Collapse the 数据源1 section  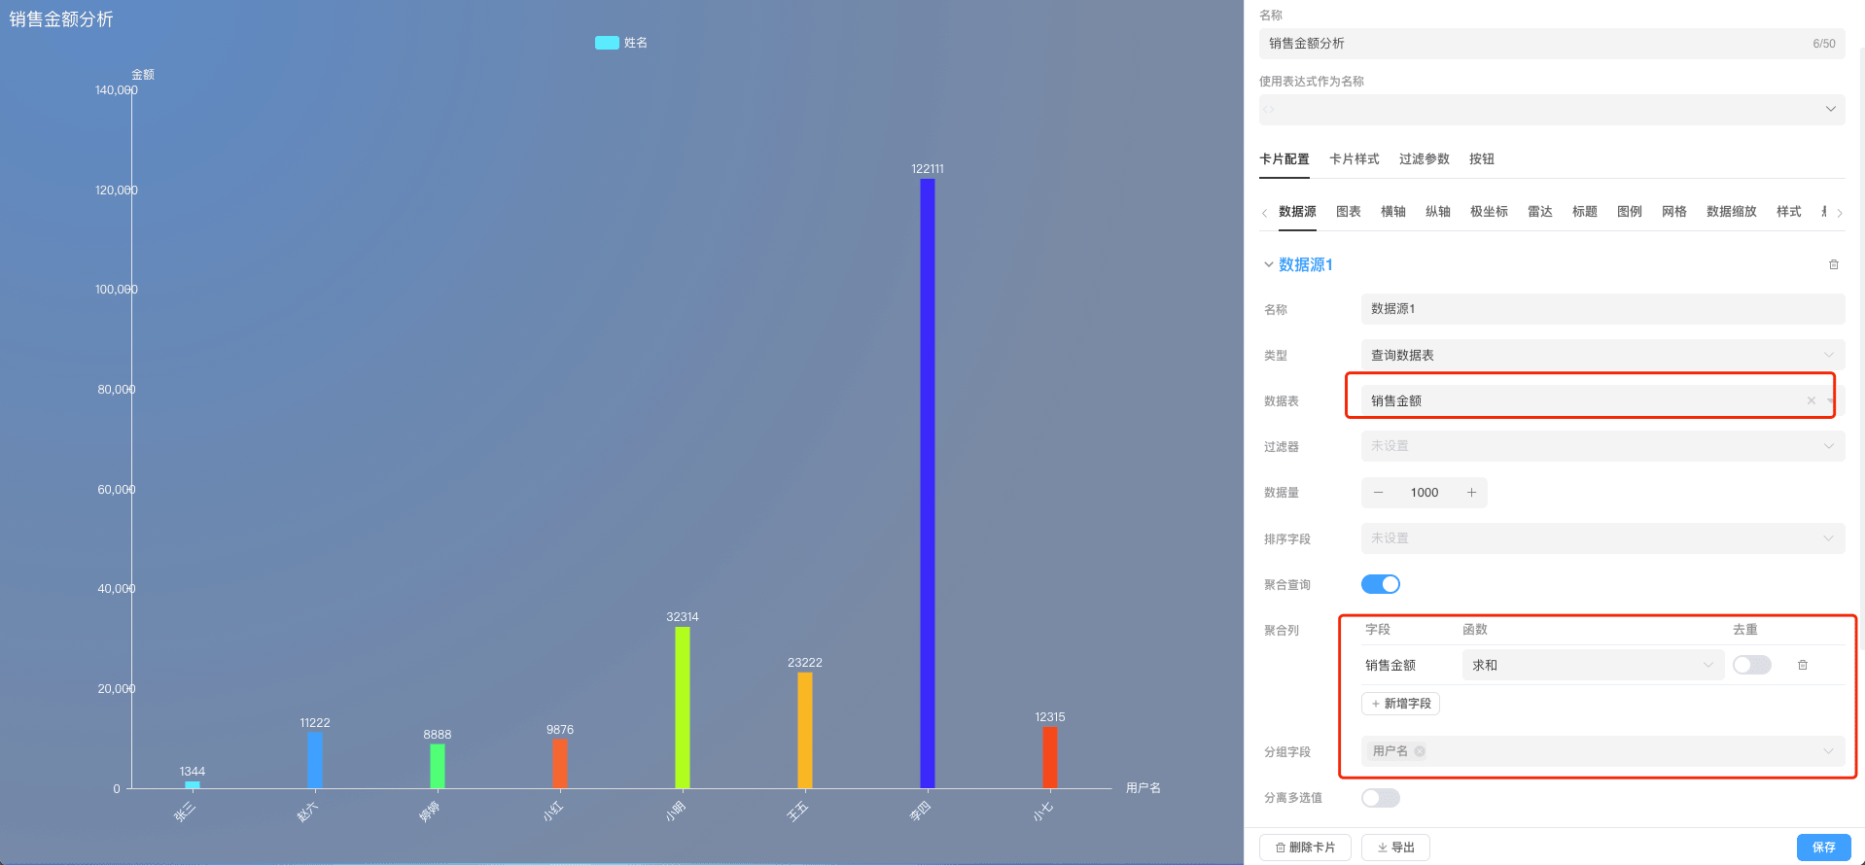click(x=1269, y=264)
